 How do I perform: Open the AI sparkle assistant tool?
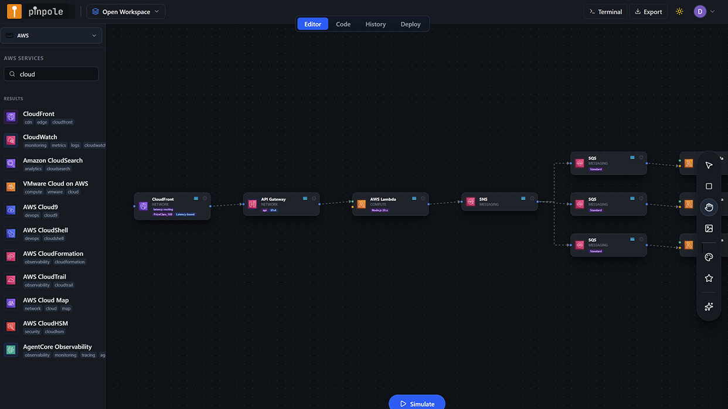[x=709, y=306]
